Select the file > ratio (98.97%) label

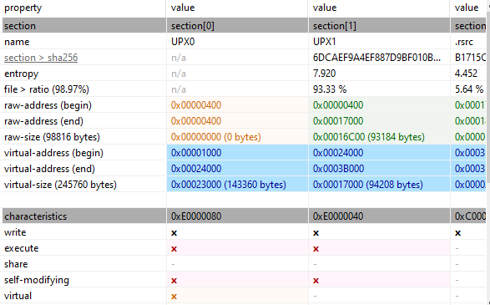click(x=47, y=89)
